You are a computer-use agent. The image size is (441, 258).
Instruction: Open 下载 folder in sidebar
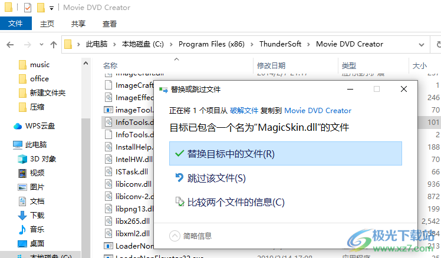click(37, 215)
